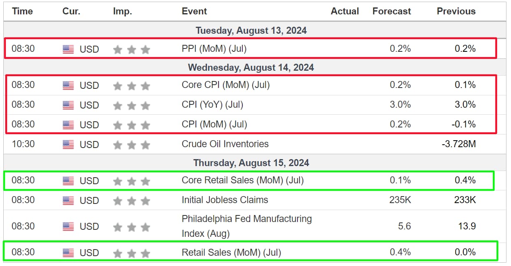Select the Wednesday, August 14, 2024 date row
This screenshot has height=266, width=511.
[x=255, y=67]
